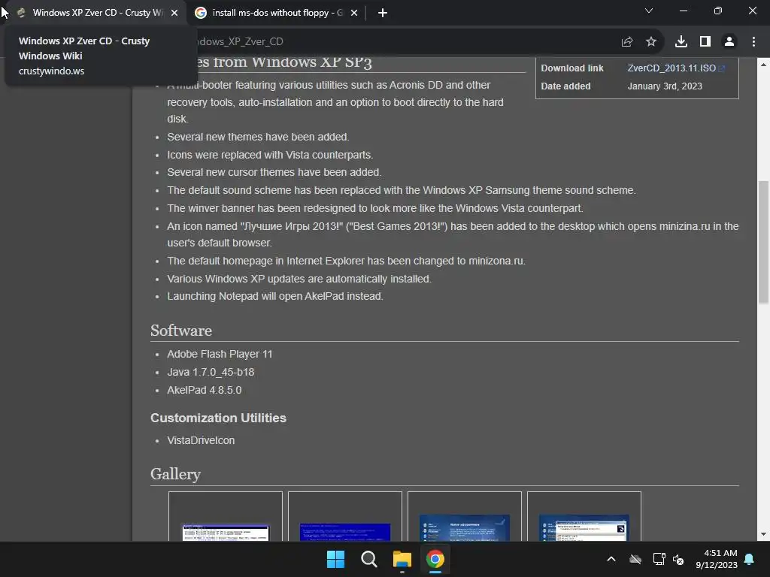Open the ZverCD_2013.11.ISO download link
This screenshot has width=770, height=577.
tap(671, 68)
